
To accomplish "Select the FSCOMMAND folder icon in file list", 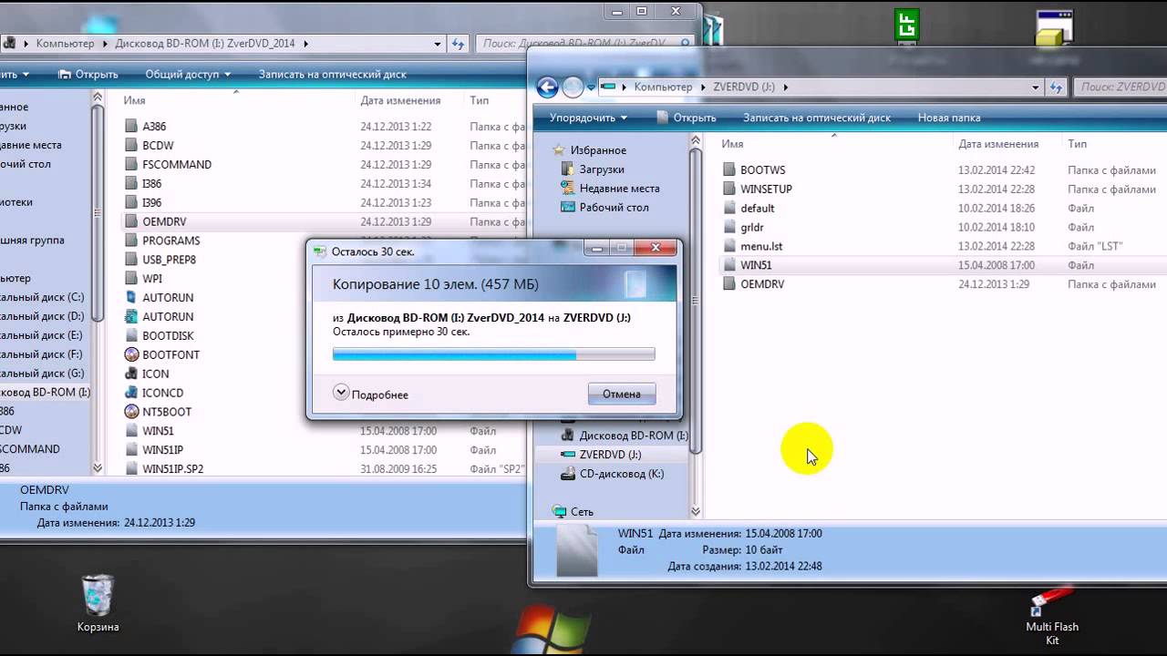I will pos(130,165).
